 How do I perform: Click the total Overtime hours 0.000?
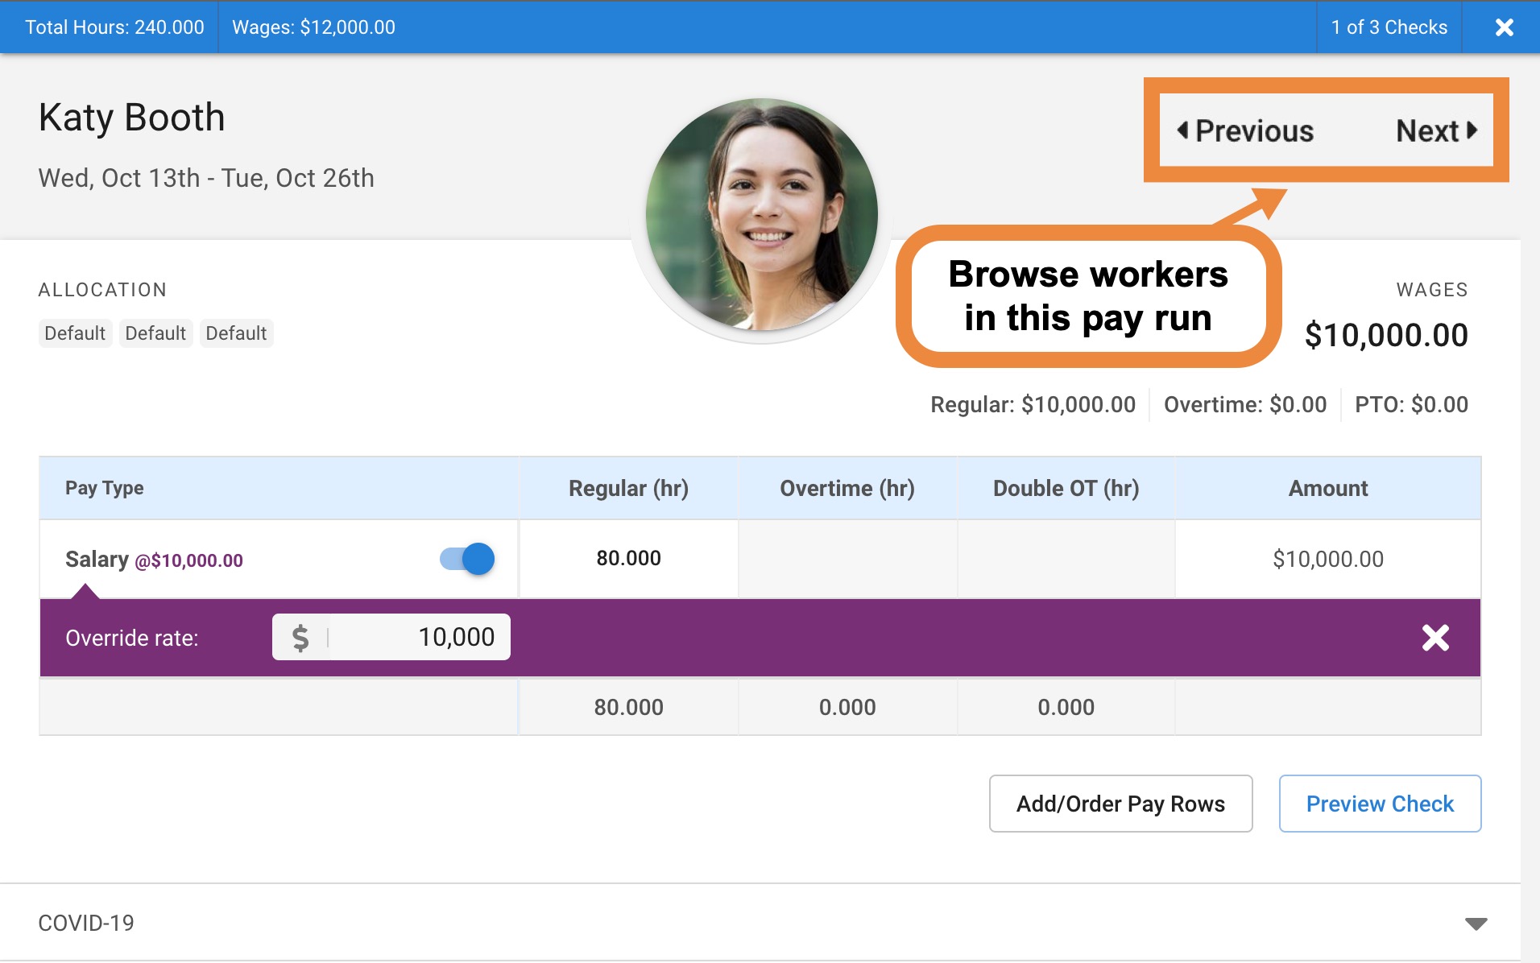click(847, 707)
